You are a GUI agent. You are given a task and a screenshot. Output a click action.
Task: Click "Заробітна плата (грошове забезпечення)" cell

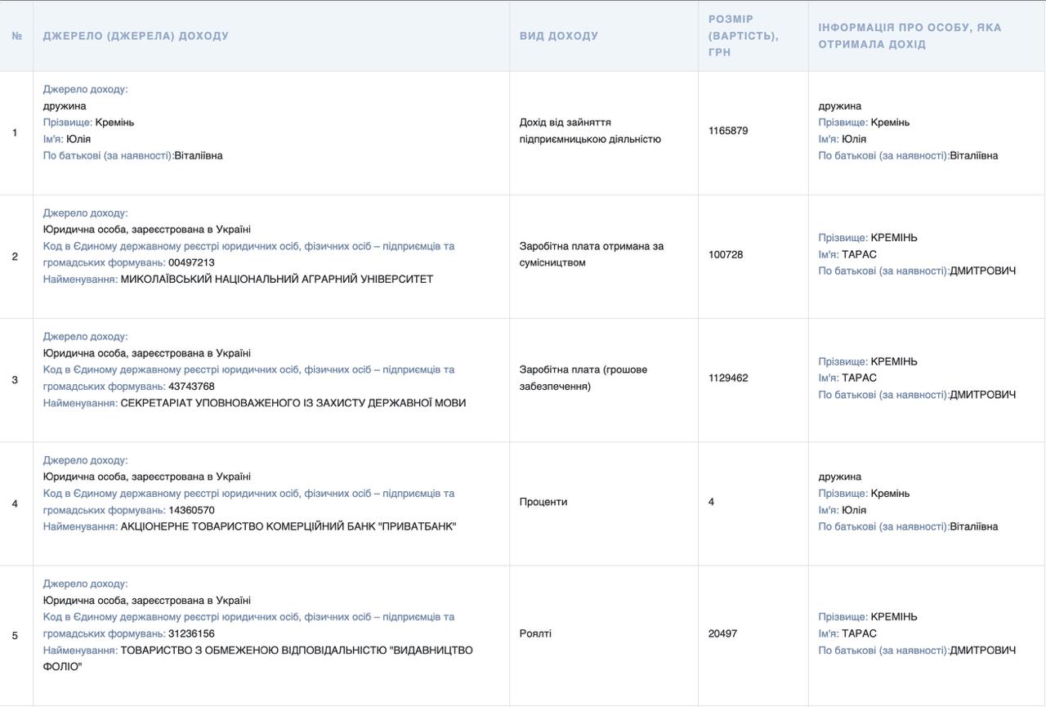(583, 378)
